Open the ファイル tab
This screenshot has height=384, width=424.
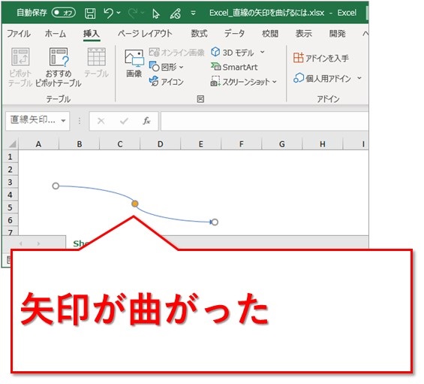pyautogui.click(x=19, y=34)
